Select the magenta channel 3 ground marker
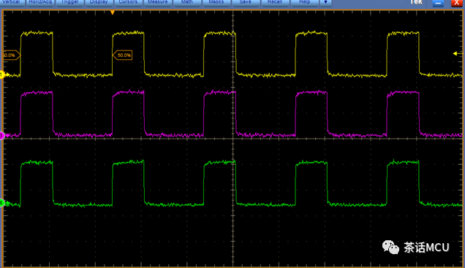The width and height of the screenshot is (465, 268). click(x=4, y=136)
